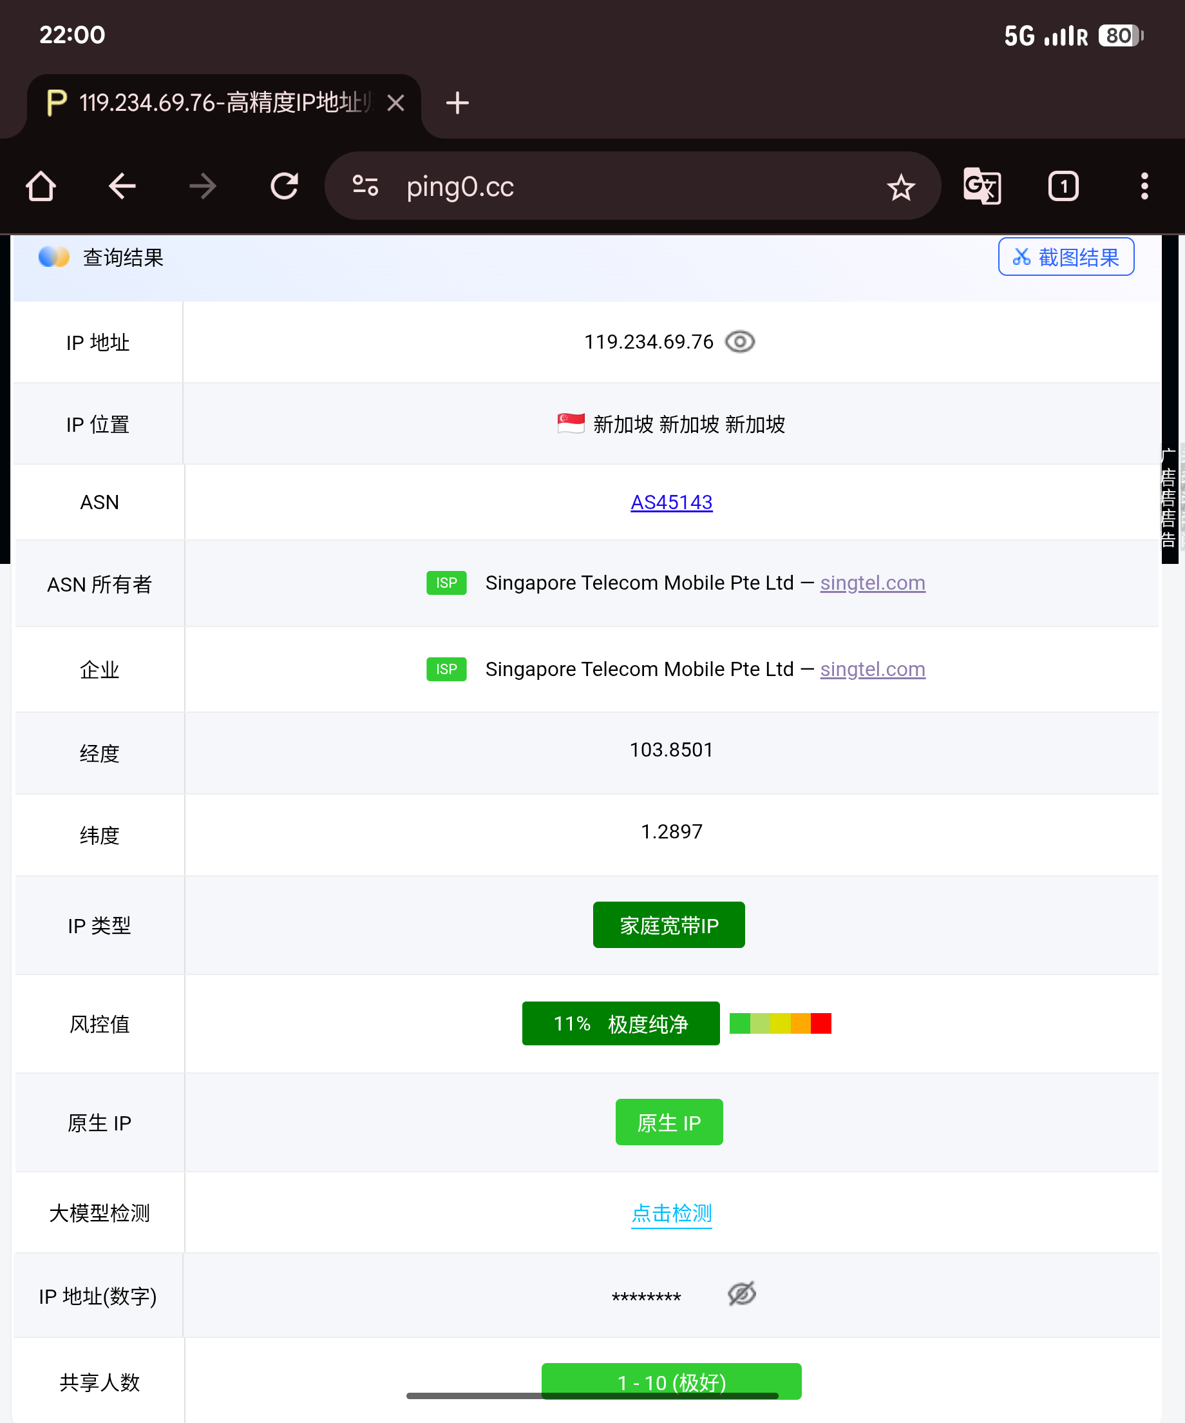Click the 原生 IP green badge
This screenshot has height=1423, width=1185.
click(668, 1121)
